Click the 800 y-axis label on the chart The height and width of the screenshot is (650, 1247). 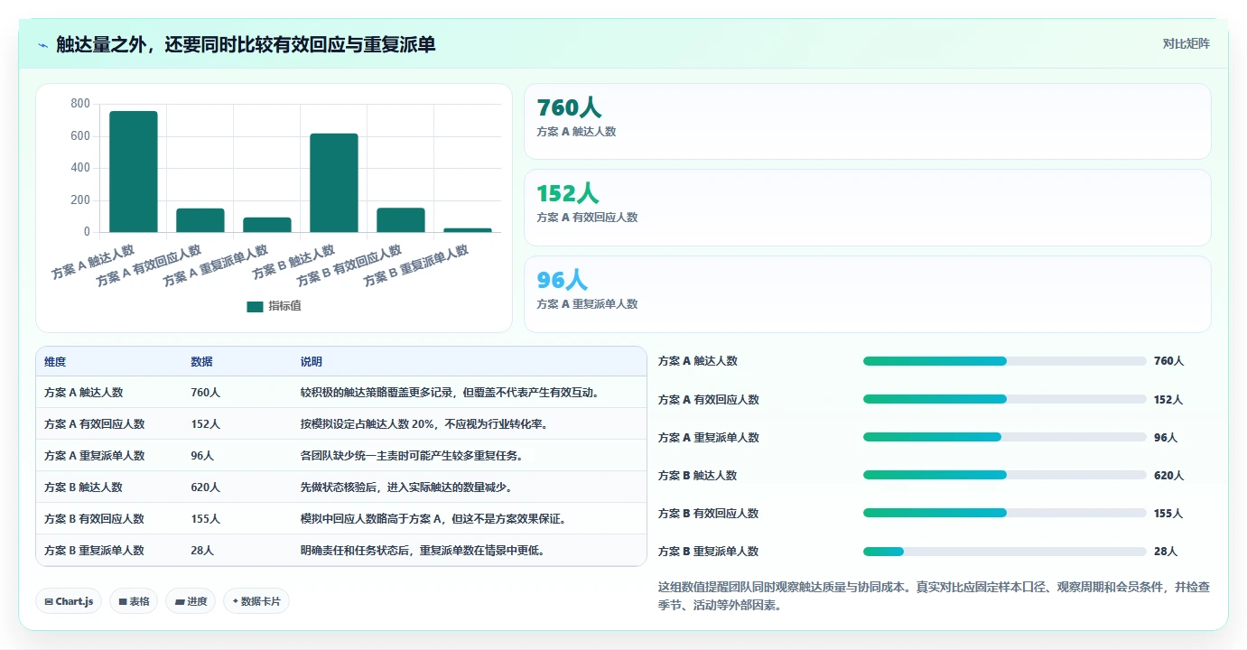(80, 104)
